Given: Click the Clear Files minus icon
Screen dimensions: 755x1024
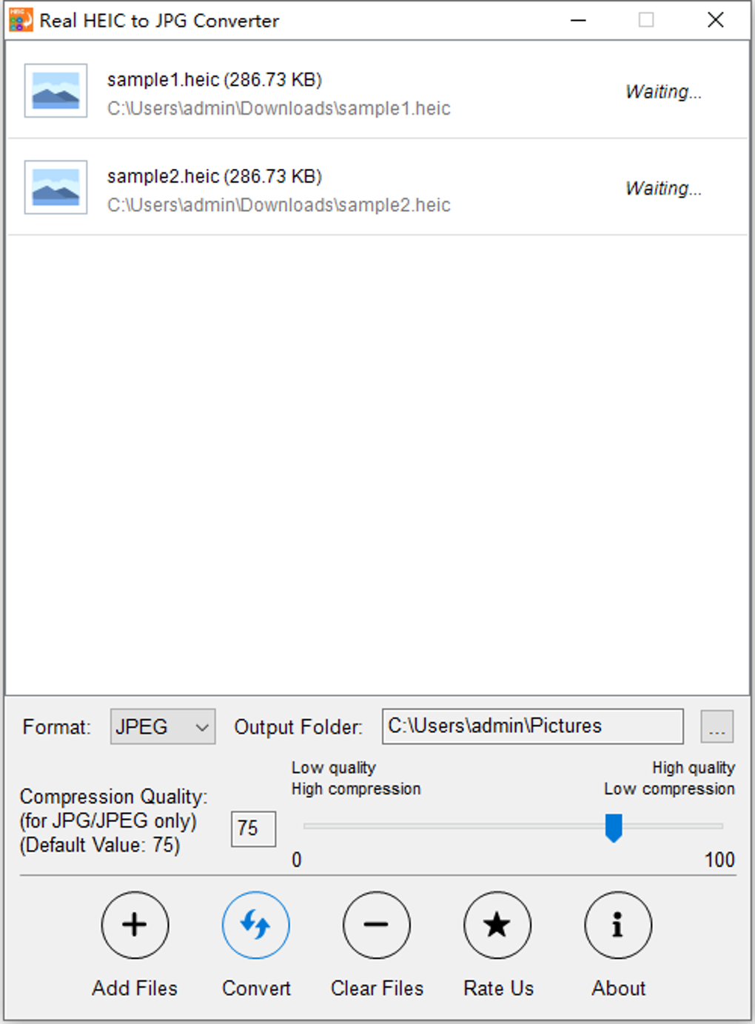Looking at the screenshot, I should pyautogui.click(x=377, y=925).
